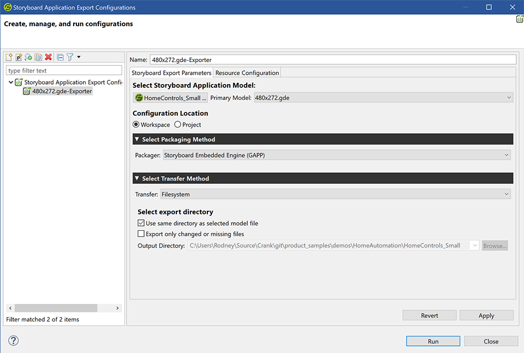Click the Browse button
Image resolution: width=524 pixels, height=353 pixels.
point(495,246)
